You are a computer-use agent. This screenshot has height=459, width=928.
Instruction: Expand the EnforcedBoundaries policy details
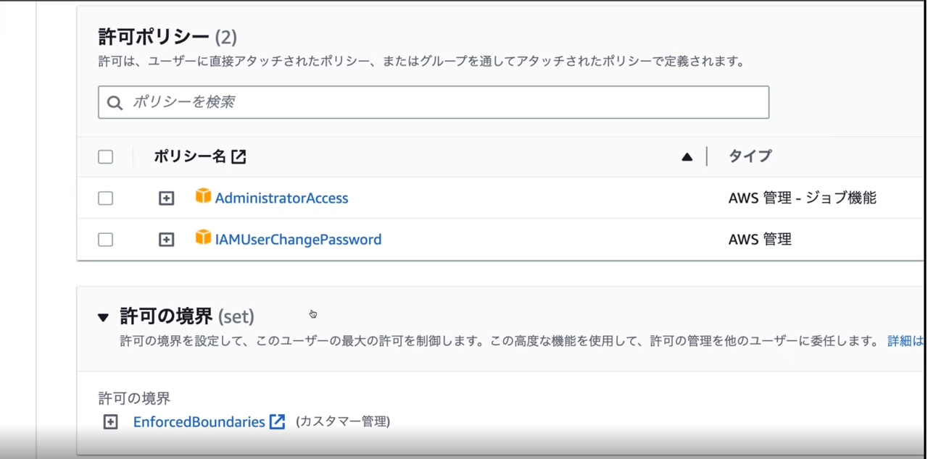coord(110,422)
